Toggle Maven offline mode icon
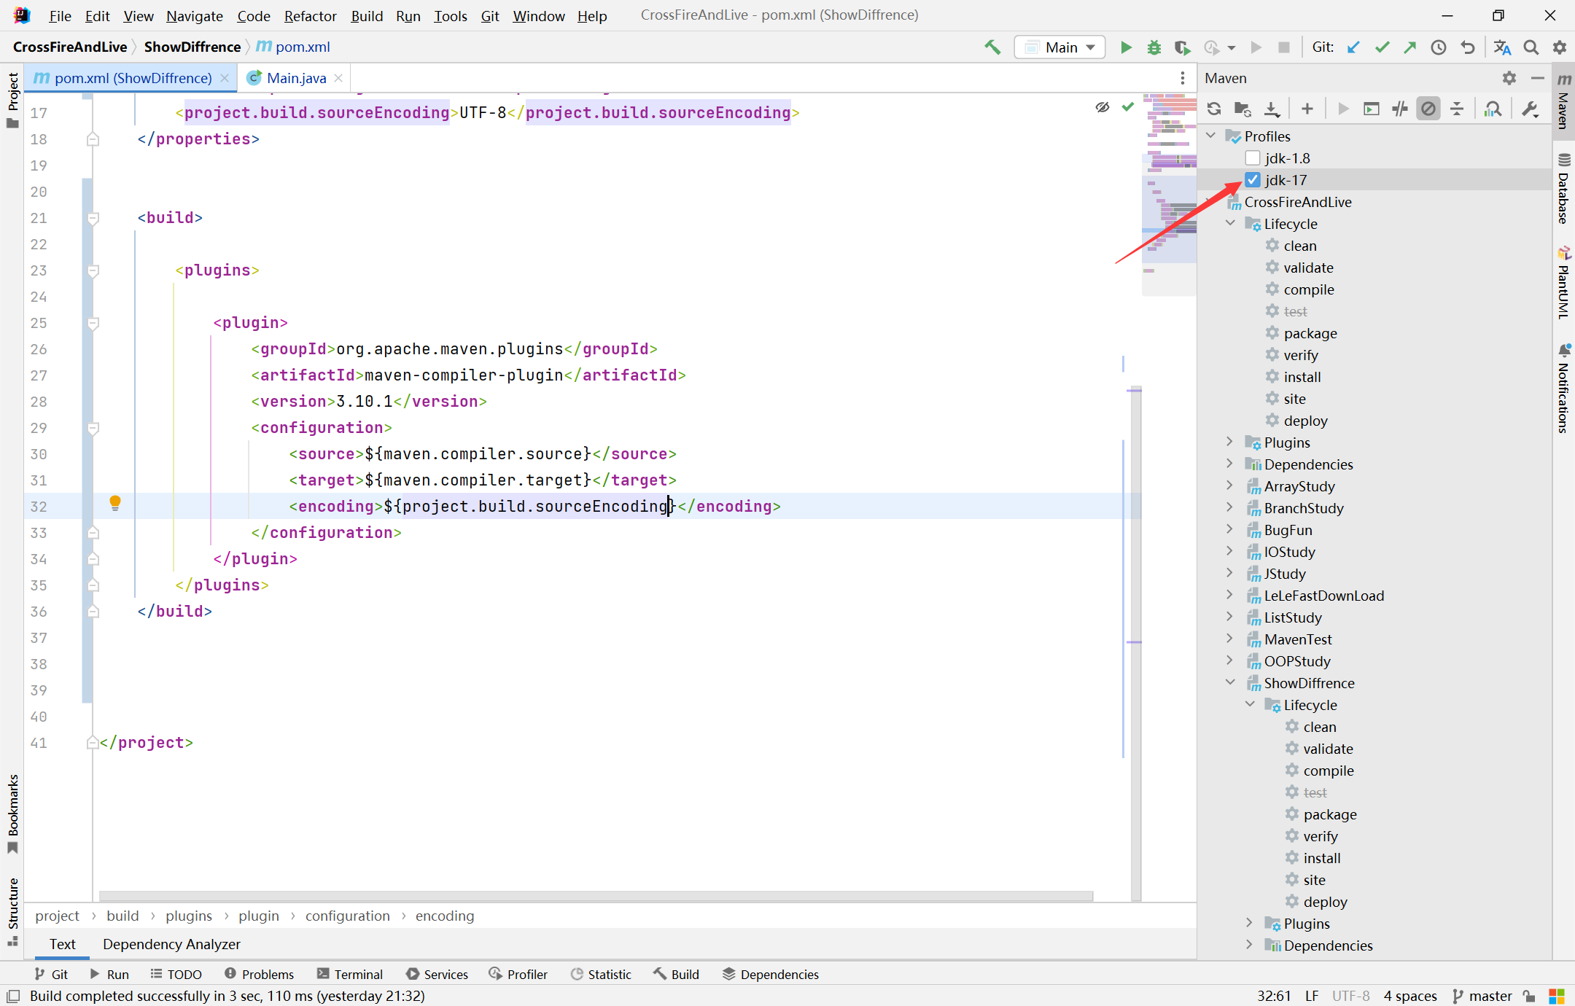Image resolution: width=1575 pixels, height=1006 pixels. click(x=1400, y=109)
